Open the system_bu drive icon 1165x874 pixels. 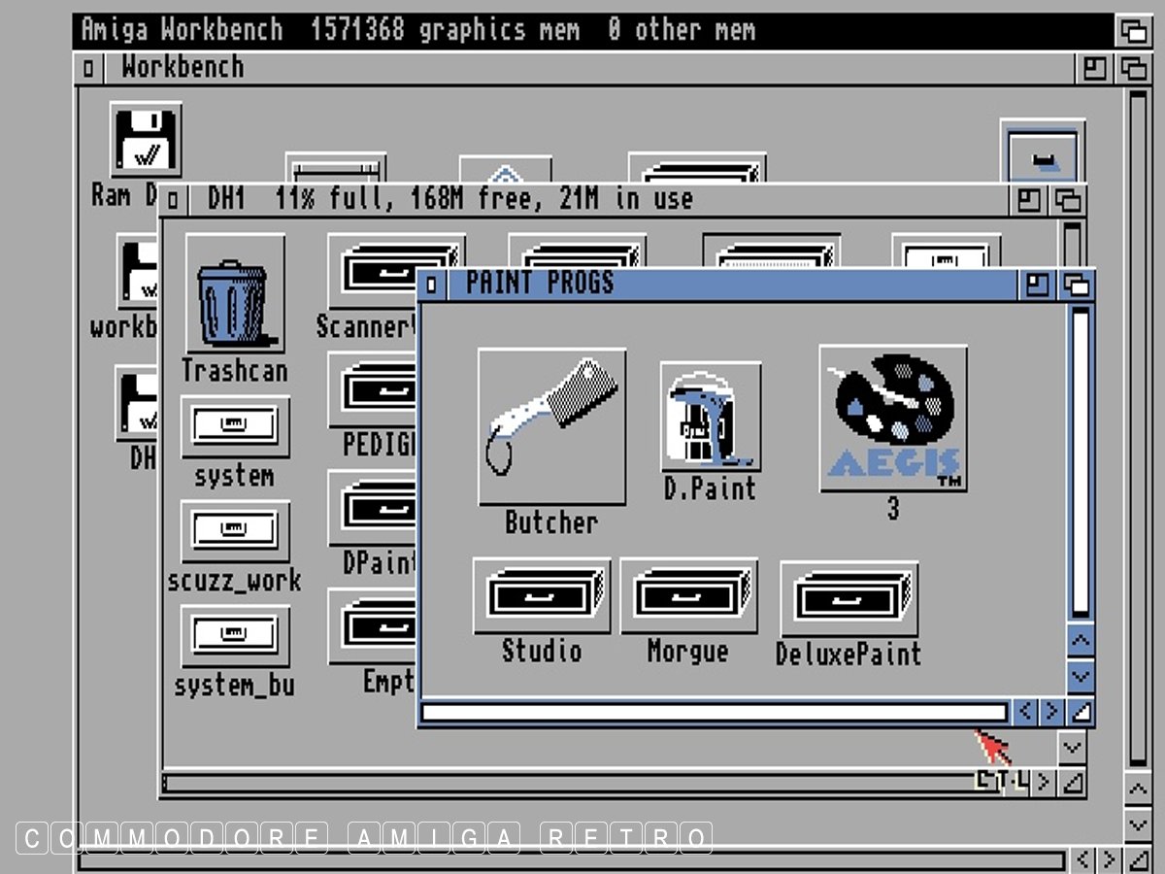[235, 635]
